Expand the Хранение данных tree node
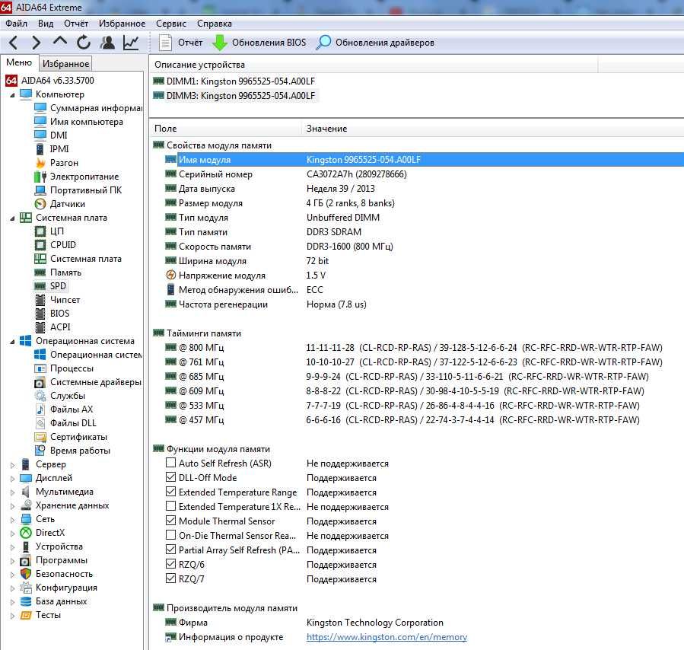Screen dimensions: 684x650 pos(13,506)
